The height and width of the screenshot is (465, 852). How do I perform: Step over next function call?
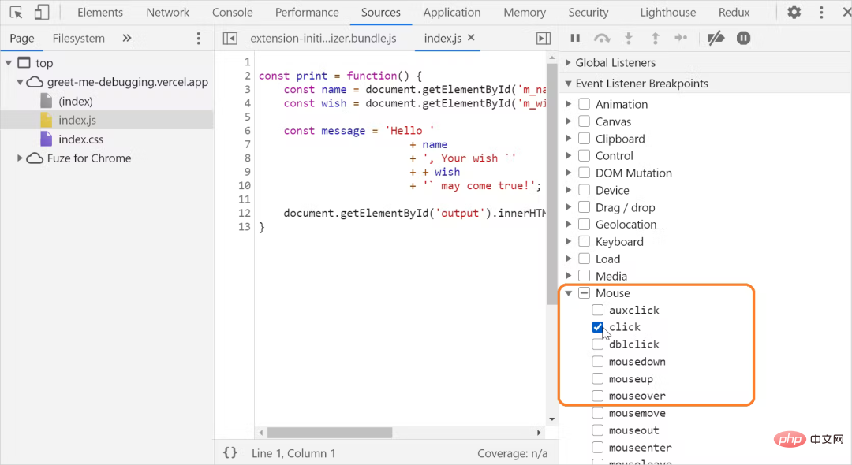coord(601,38)
